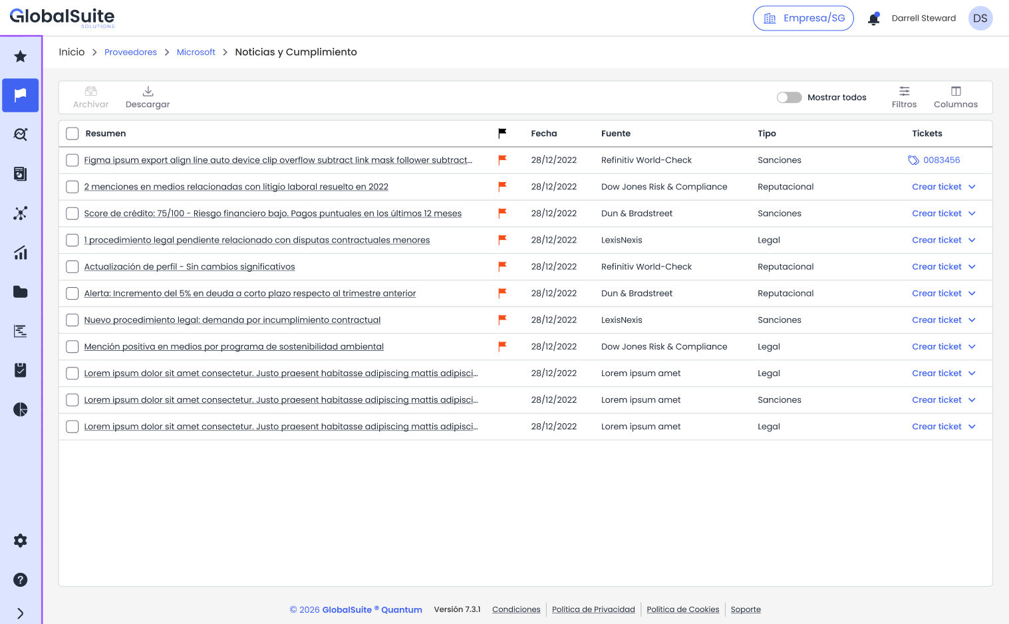Select the Score de crédito row checkbox
This screenshot has height=624, width=1009.
72,213
